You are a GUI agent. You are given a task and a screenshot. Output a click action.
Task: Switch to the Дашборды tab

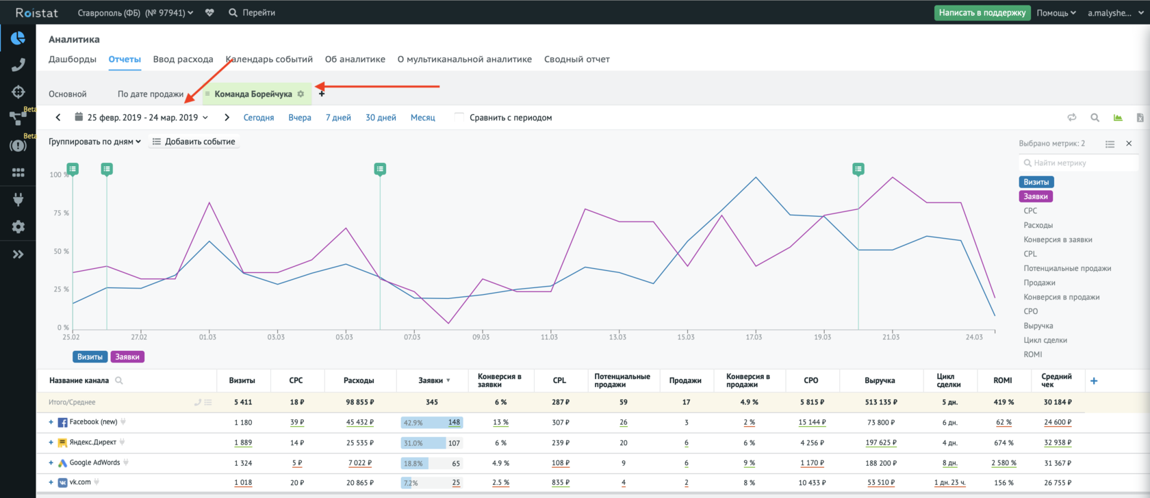(73, 59)
